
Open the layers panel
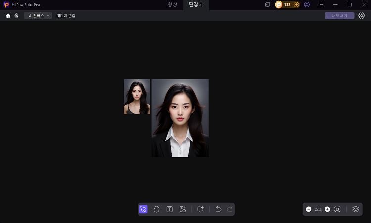pyautogui.click(x=355, y=209)
